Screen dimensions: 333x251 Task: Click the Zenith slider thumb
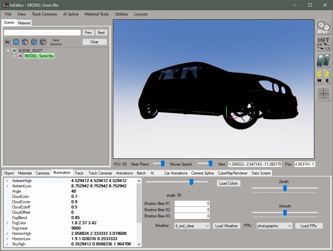coord(285,188)
